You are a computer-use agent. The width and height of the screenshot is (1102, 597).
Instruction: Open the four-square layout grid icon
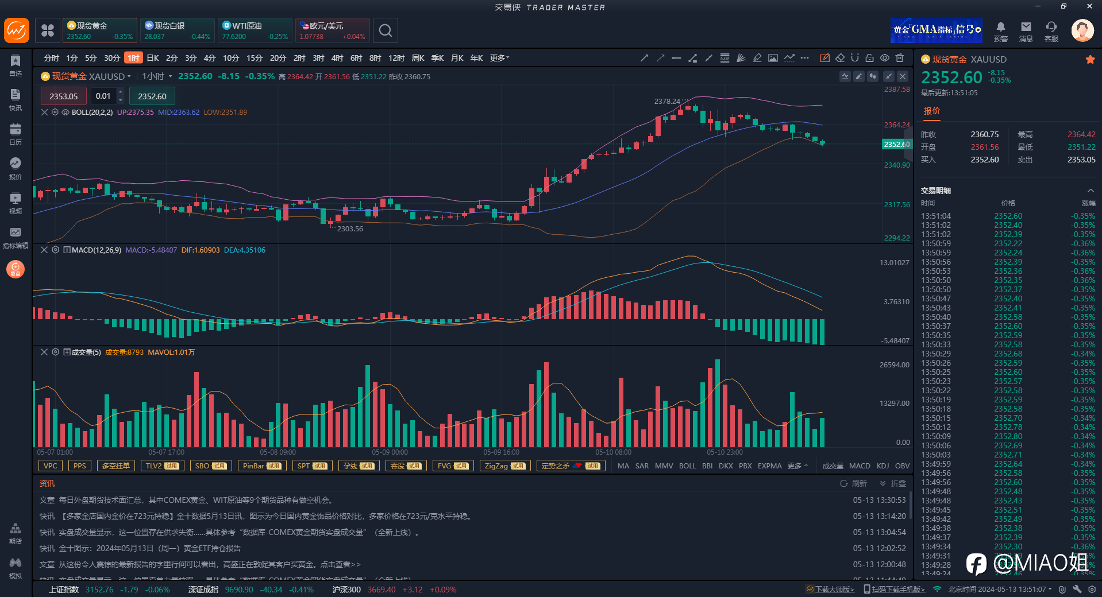(48, 30)
